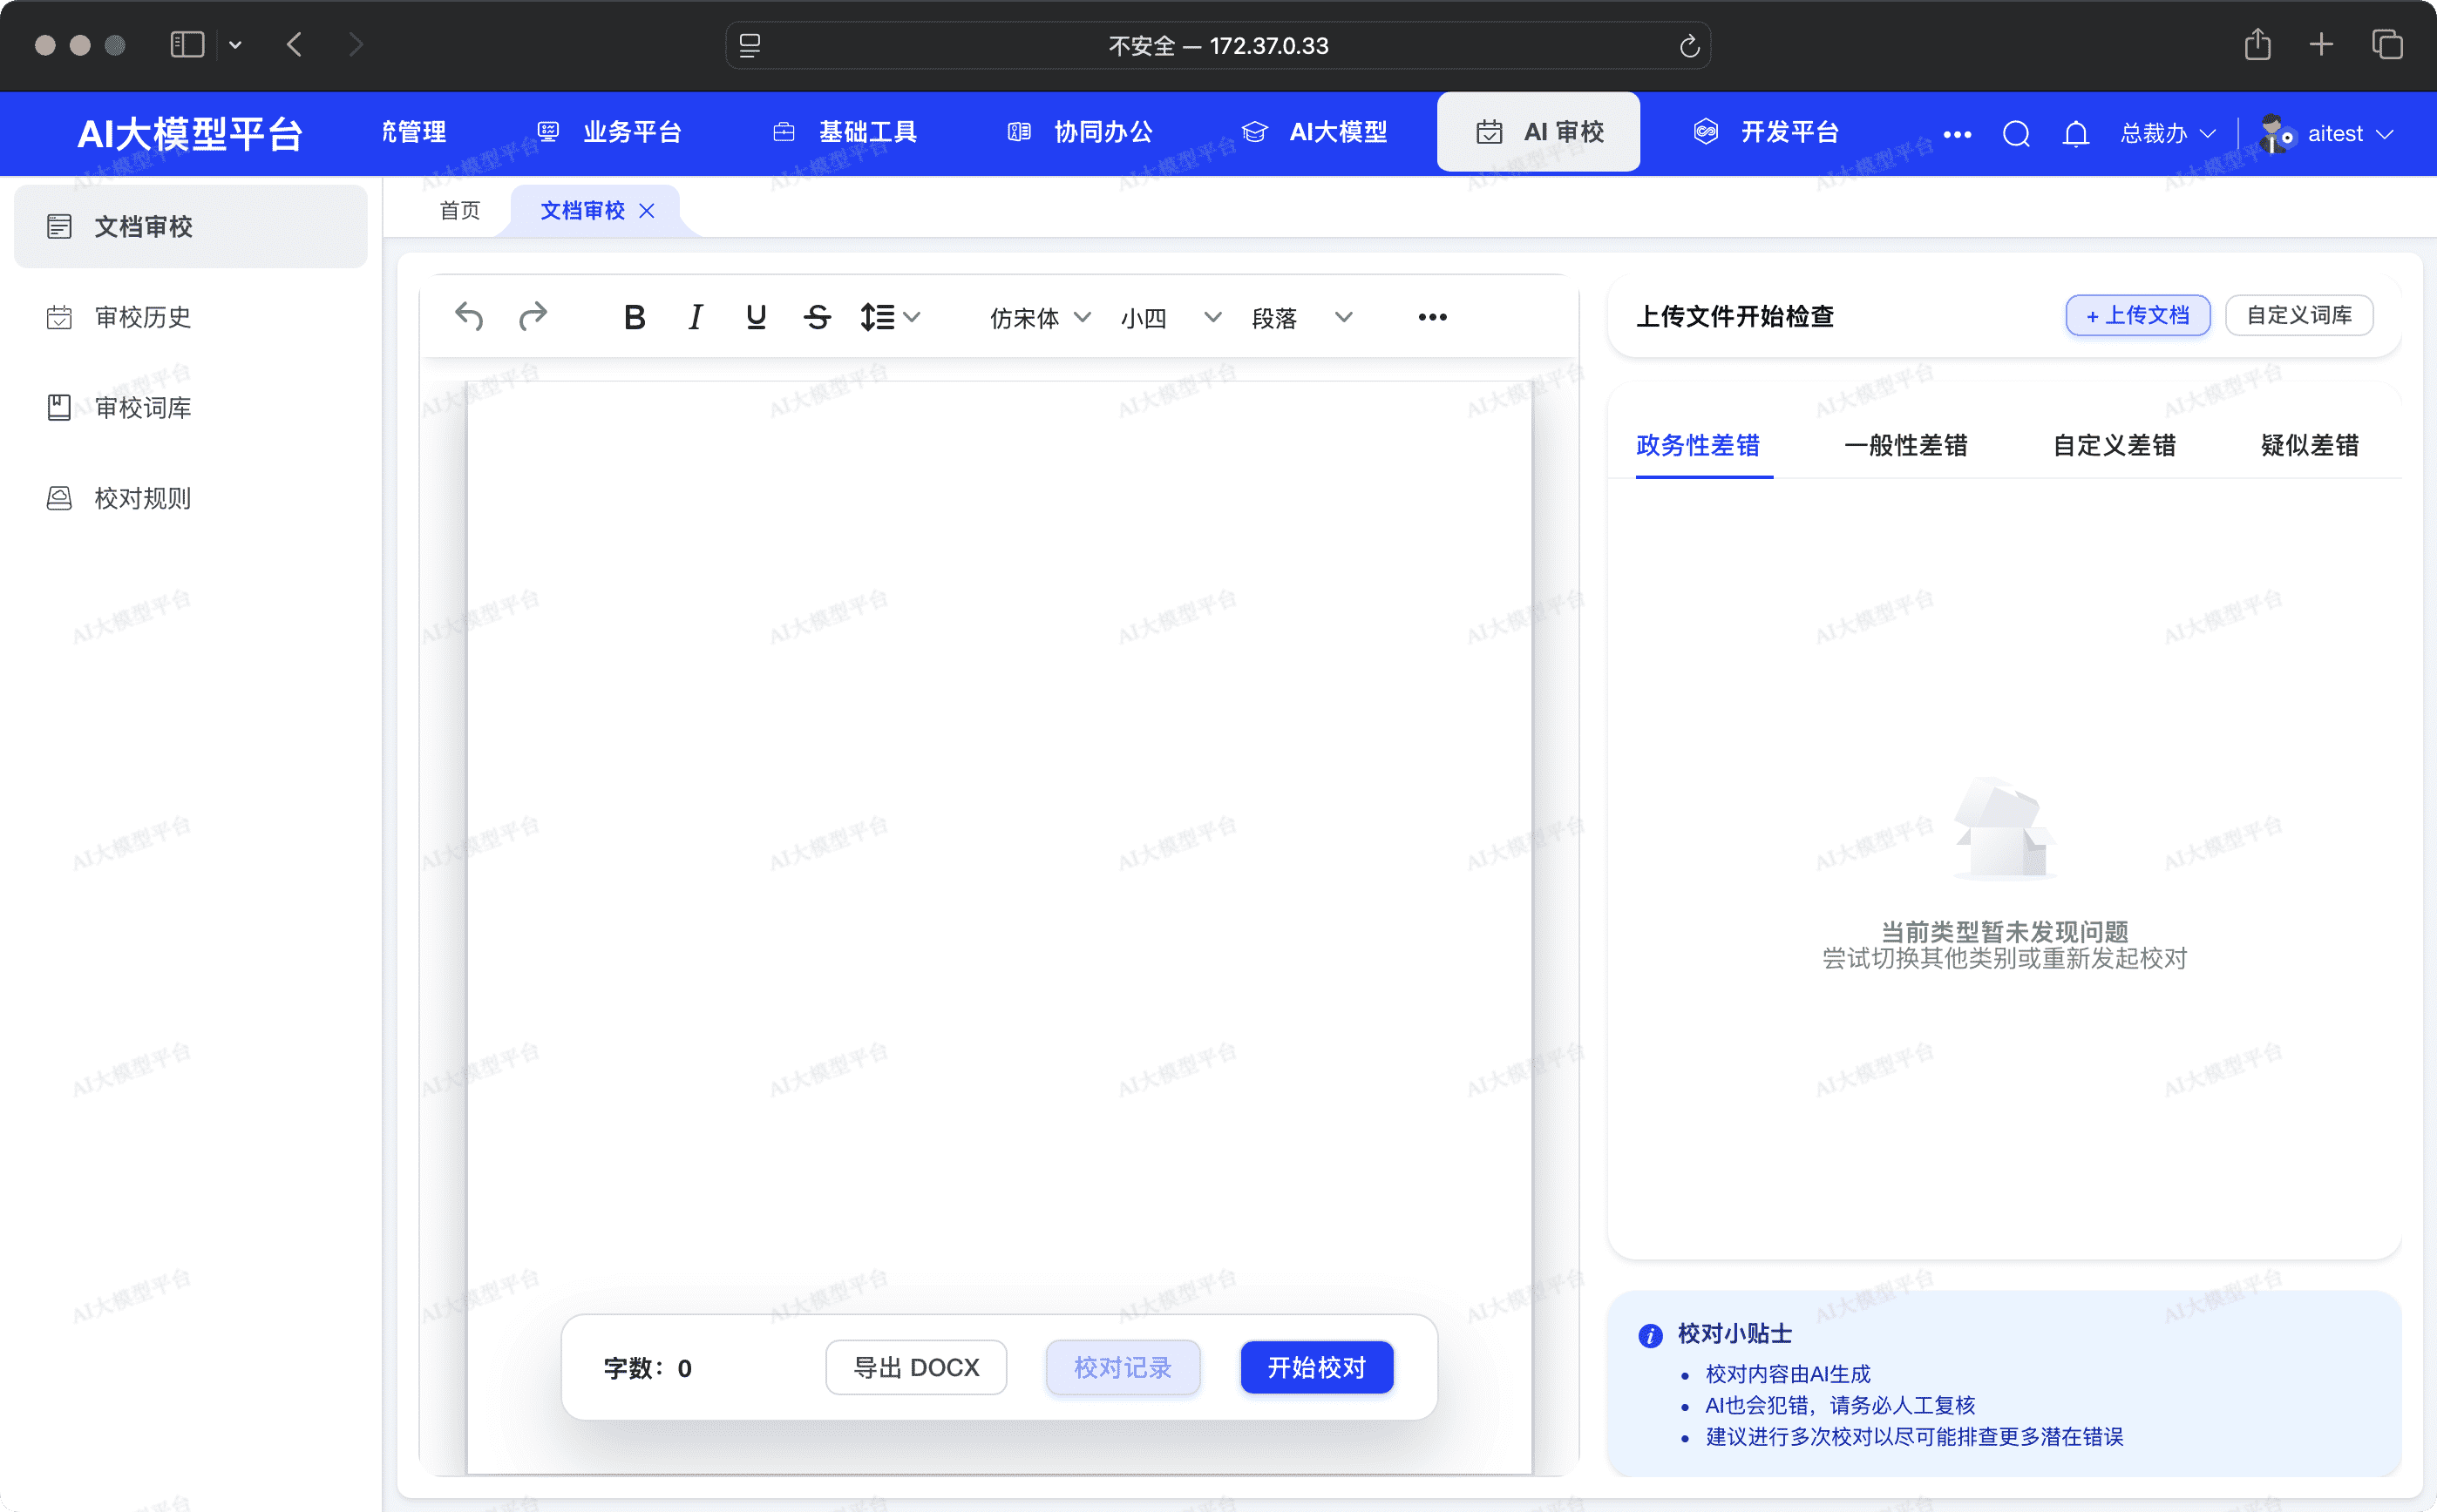This screenshot has width=2437, height=1512.
Task: Click the address bar showing 172.37.0.33
Action: 1218,46
